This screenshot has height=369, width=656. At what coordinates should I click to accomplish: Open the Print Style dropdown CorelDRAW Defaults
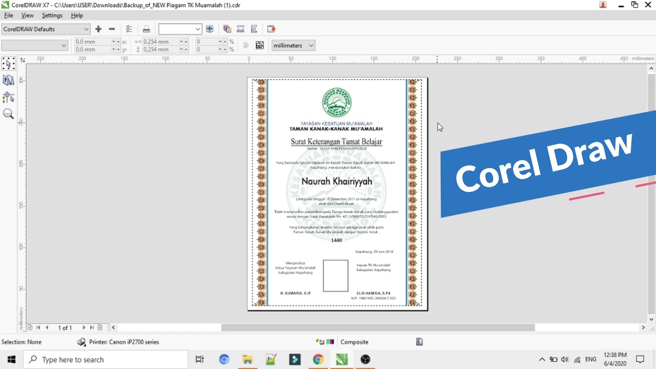coord(46,29)
